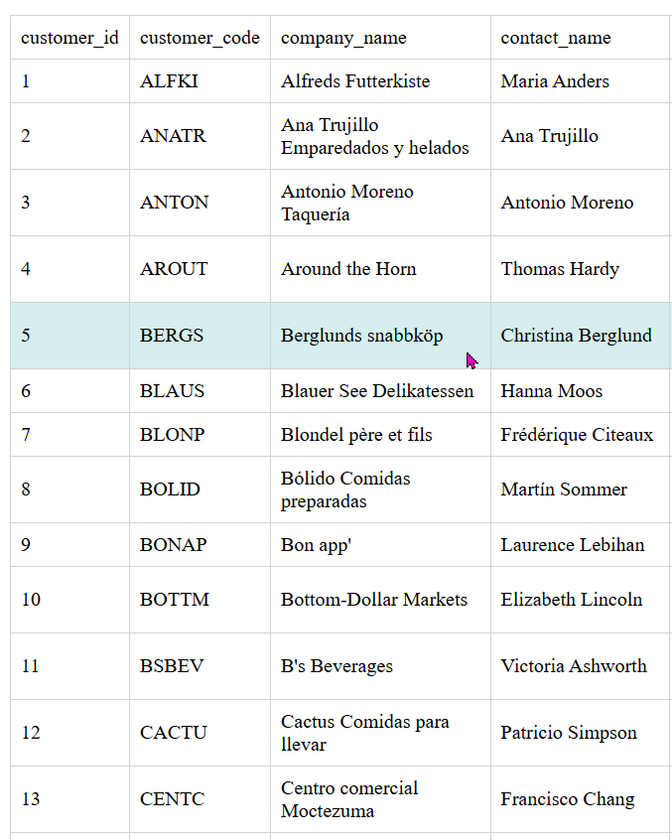
Task: Click contact Patricio Simpson
Action: [569, 733]
